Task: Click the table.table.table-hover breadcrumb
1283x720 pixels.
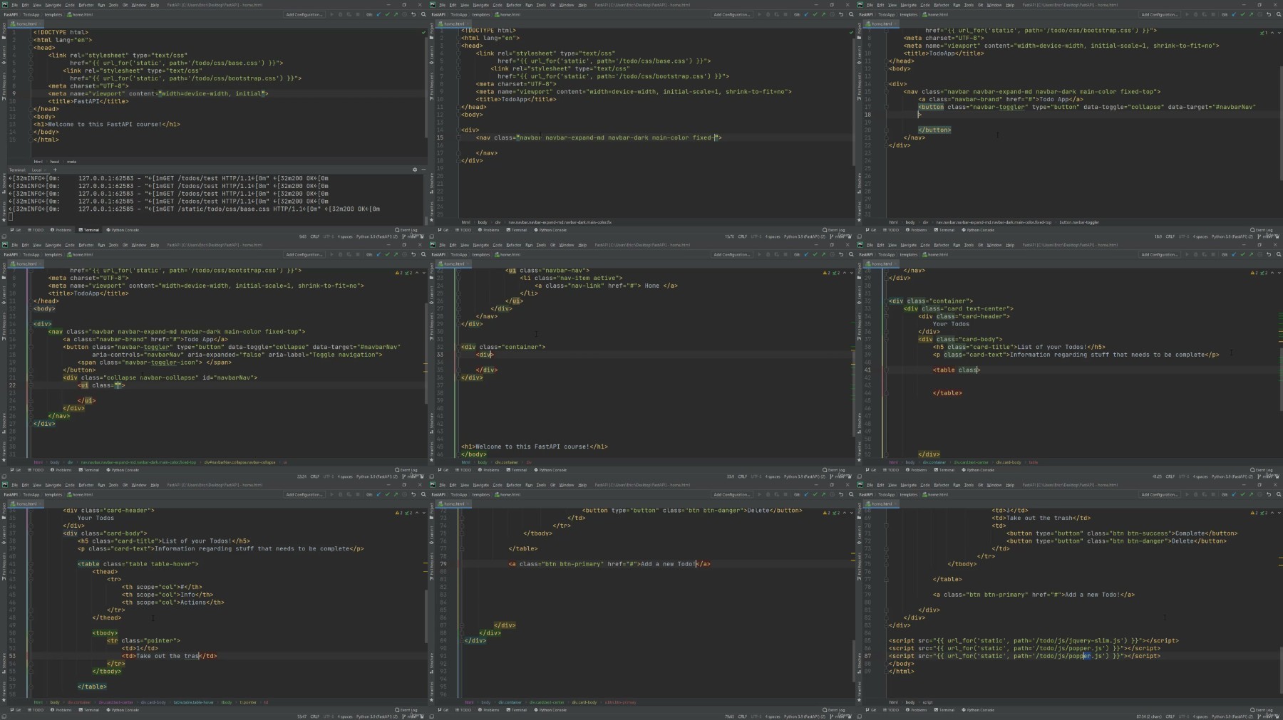Action: 193,702
